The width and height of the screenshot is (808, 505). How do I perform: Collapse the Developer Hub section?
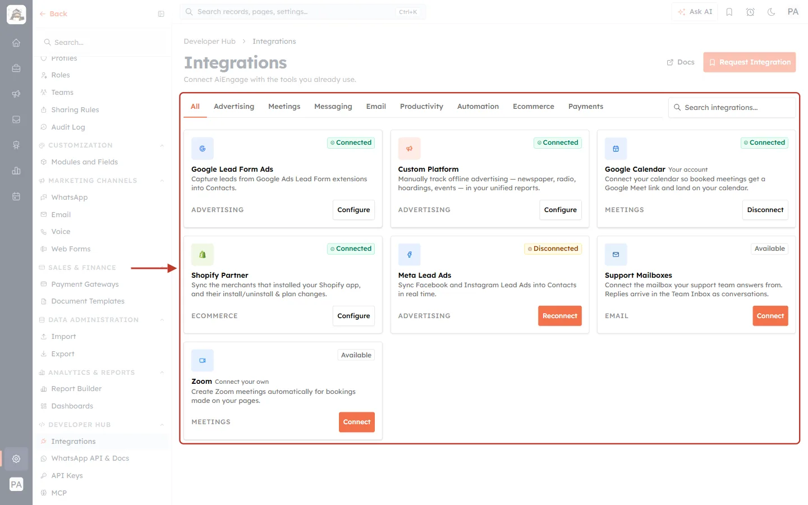click(162, 425)
